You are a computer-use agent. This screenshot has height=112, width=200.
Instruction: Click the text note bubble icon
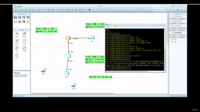click(x=56, y=10)
